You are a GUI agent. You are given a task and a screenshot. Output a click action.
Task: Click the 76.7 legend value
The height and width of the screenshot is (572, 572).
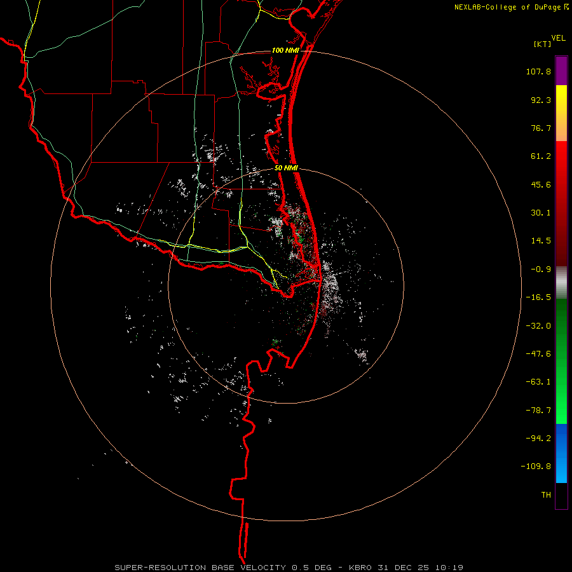click(x=541, y=128)
